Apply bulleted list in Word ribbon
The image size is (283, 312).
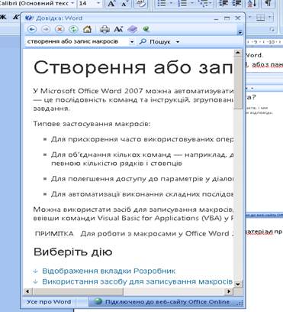tap(162, 4)
